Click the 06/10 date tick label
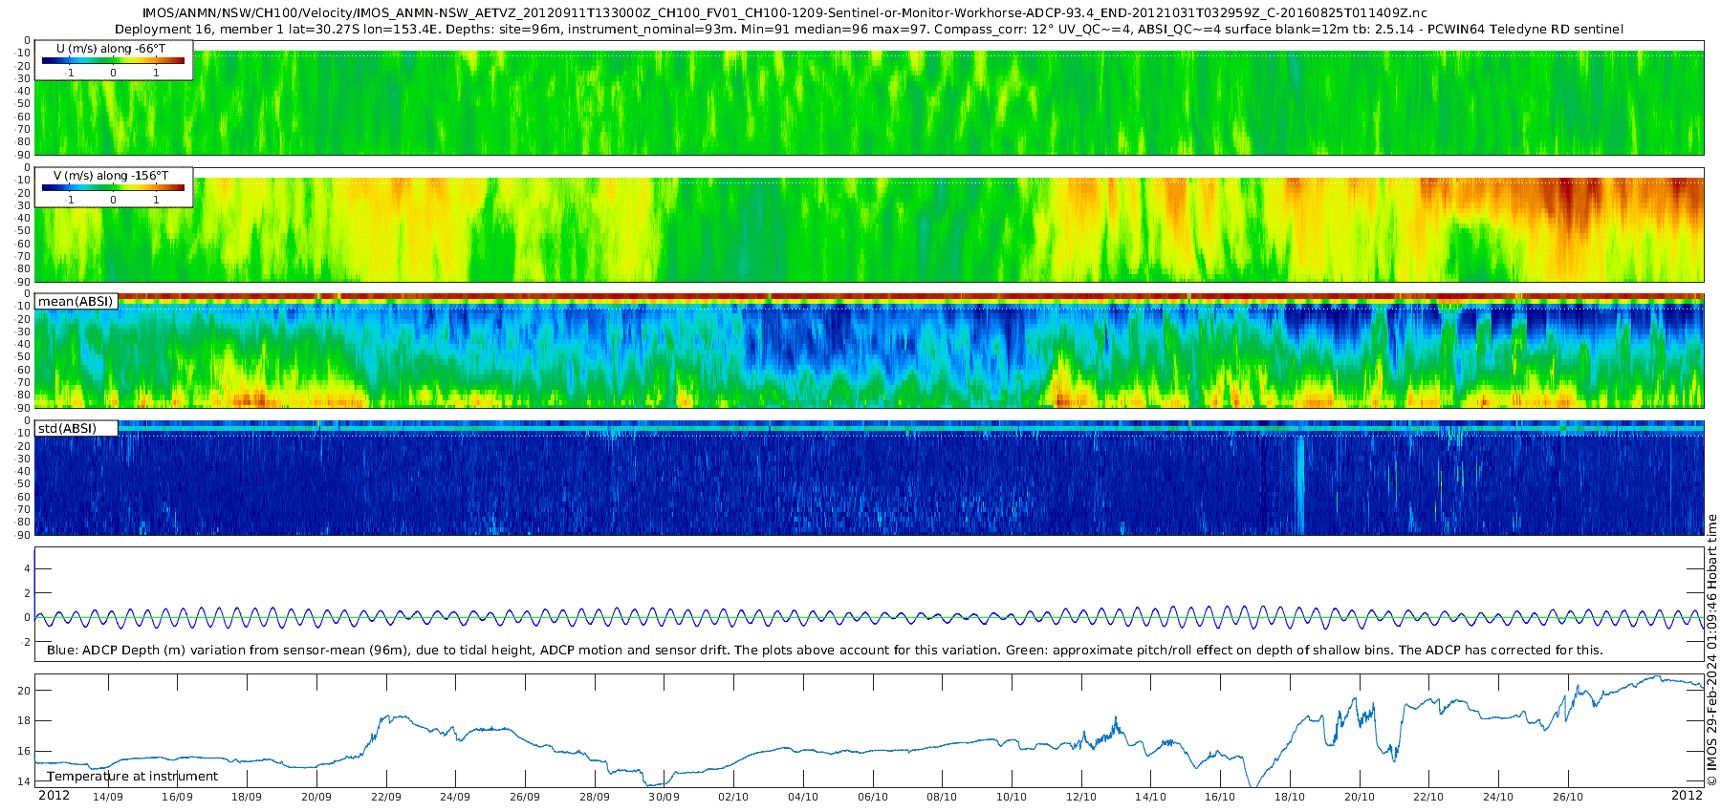 (x=873, y=797)
